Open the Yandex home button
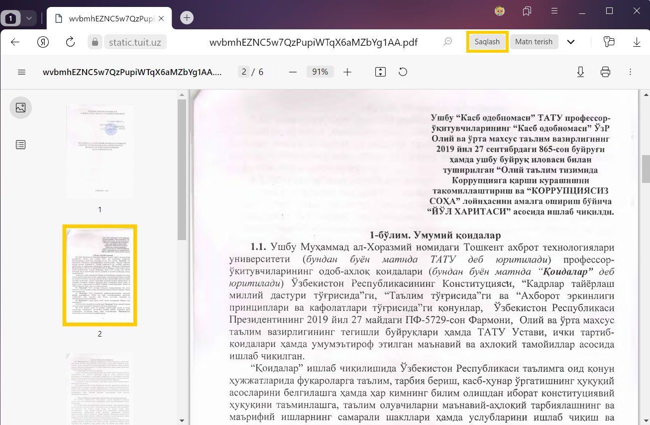 (x=43, y=42)
